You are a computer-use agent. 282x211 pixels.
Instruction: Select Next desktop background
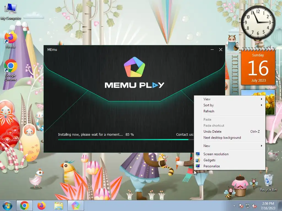pyautogui.click(x=229, y=138)
